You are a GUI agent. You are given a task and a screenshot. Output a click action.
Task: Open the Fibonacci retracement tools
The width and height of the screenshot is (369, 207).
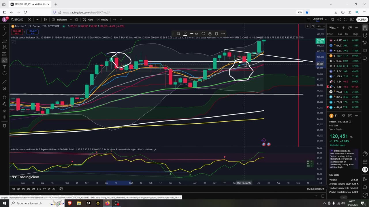click(4, 41)
